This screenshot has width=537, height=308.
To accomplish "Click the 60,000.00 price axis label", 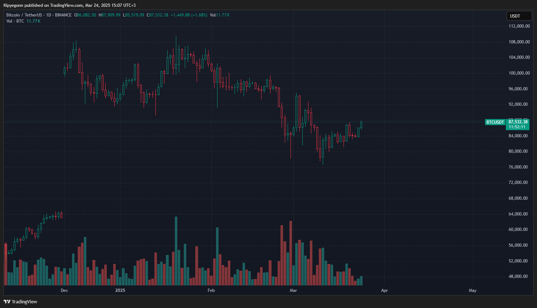I will [x=518, y=229].
